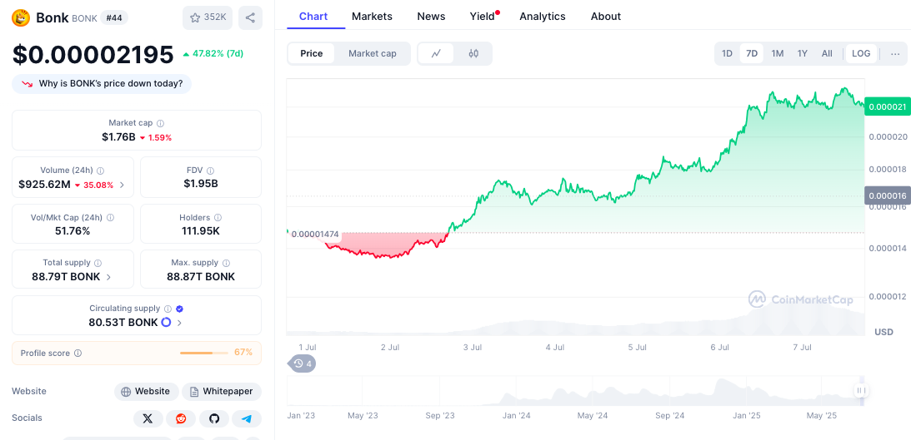Click the Profile score progress bar
The image size is (911, 440).
(x=204, y=353)
